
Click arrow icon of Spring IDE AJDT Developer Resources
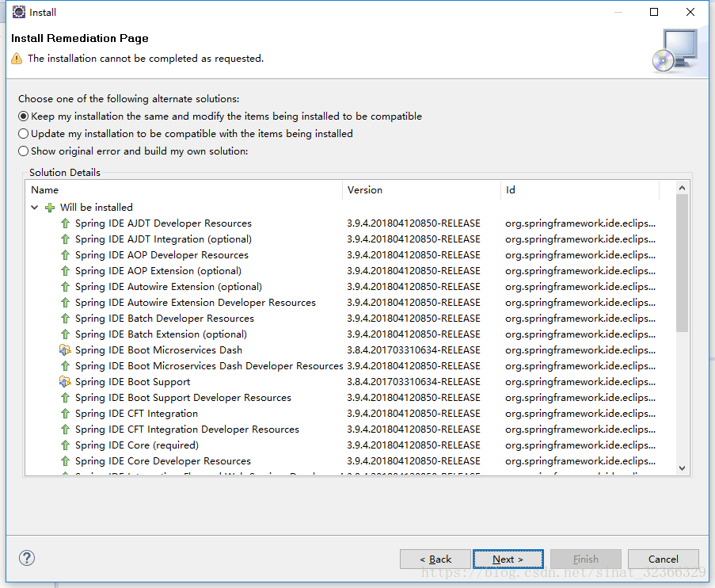pos(65,223)
